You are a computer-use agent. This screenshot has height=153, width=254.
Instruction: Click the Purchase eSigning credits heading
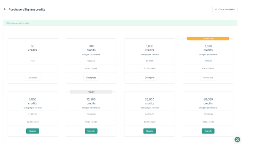point(27,10)
